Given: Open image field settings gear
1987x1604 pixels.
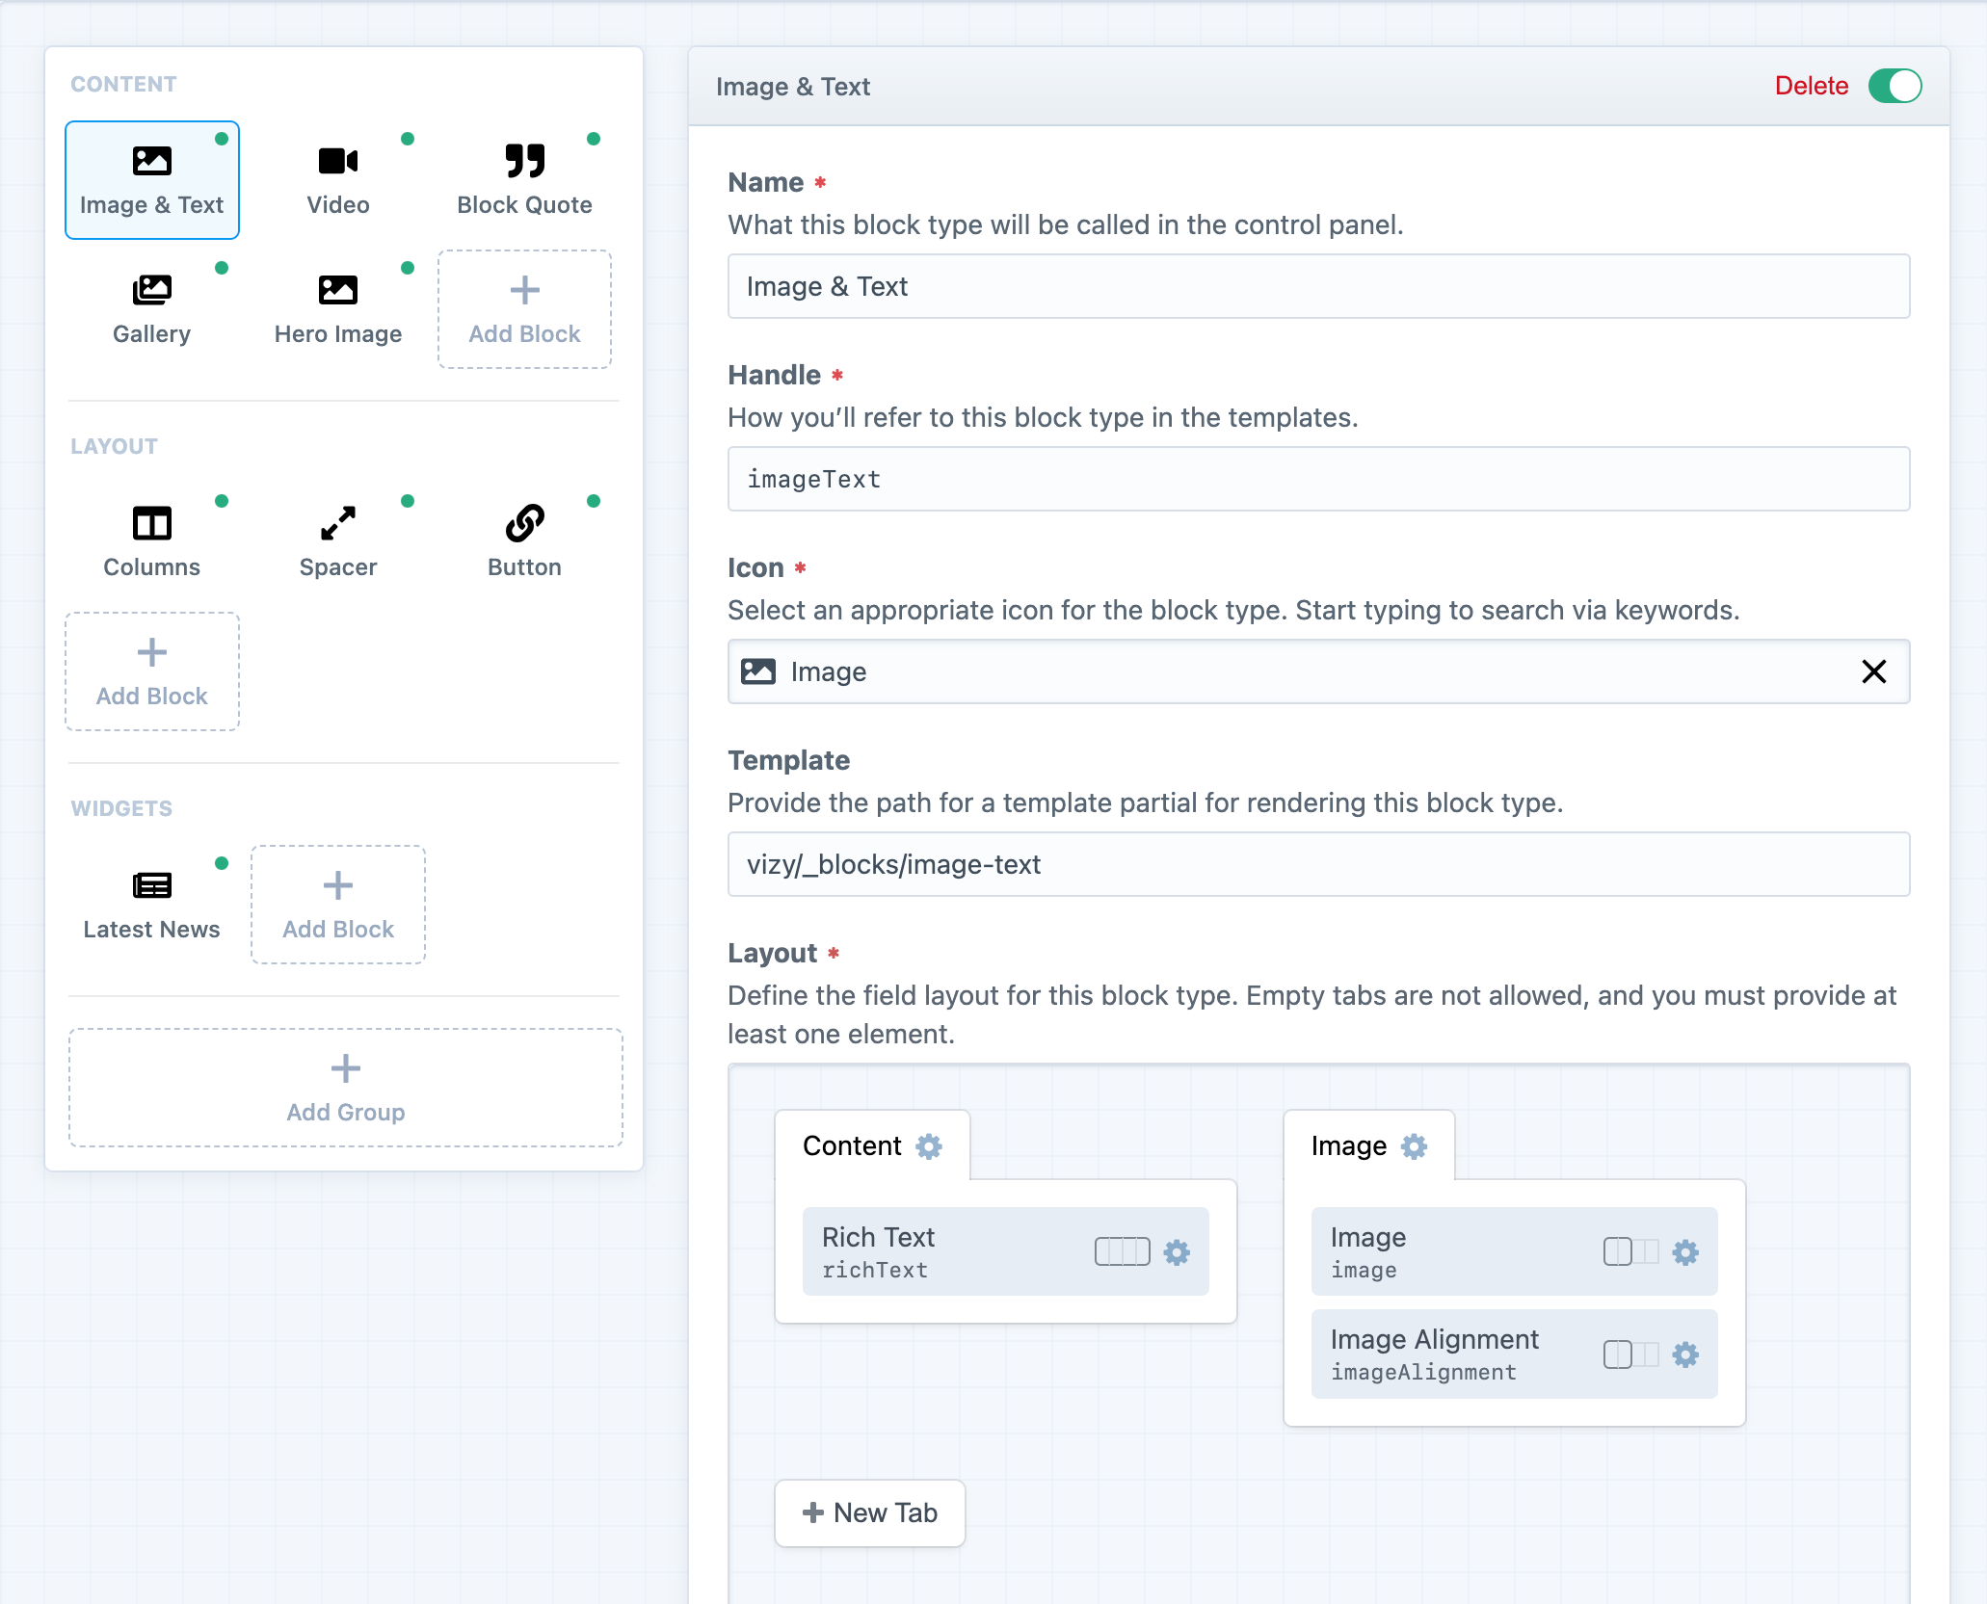Looking at the screenshot, I should [x=1685, y=1252].
